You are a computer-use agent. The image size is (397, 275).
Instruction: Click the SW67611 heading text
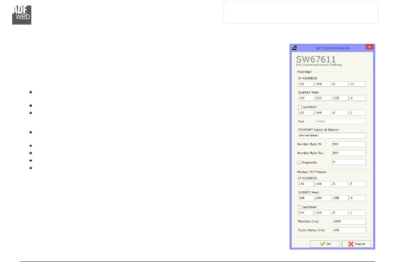coord(316,59)
